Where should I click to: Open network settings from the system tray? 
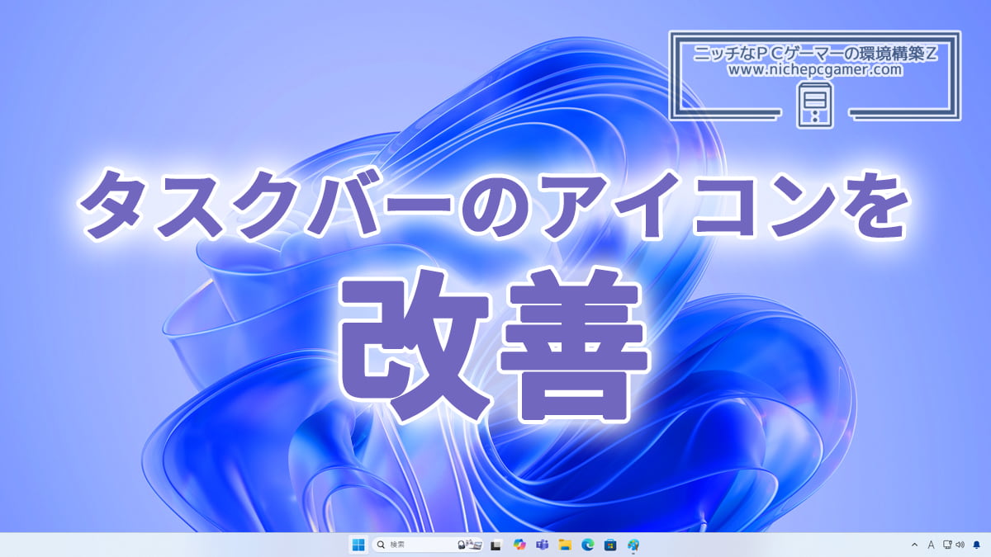click(x=947, y=545)
